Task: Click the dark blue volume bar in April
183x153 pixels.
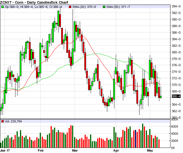Action: tap(136, 139)
